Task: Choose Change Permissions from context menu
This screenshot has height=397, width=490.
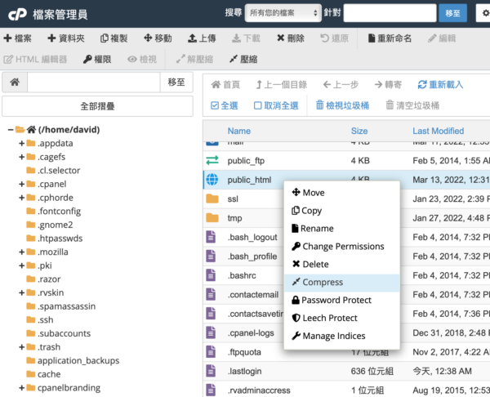Action: click(x=342, y=247)
